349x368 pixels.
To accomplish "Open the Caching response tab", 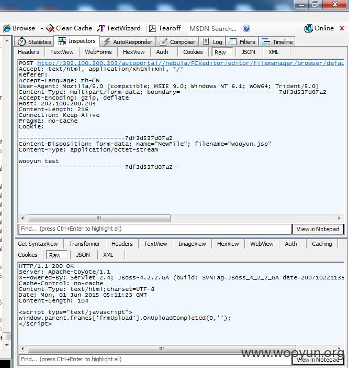I will (x=322, y=244).
